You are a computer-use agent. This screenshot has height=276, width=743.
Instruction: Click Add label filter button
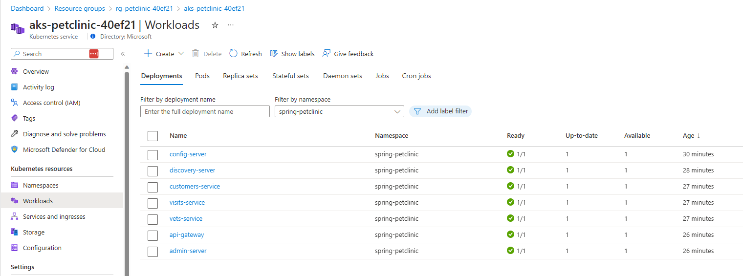[x=440, y=111]
